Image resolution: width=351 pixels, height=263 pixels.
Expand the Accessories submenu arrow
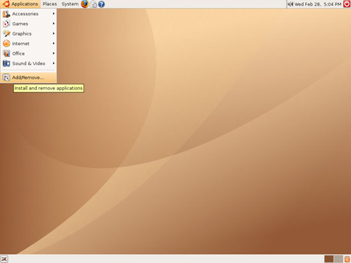pos(54,13)
